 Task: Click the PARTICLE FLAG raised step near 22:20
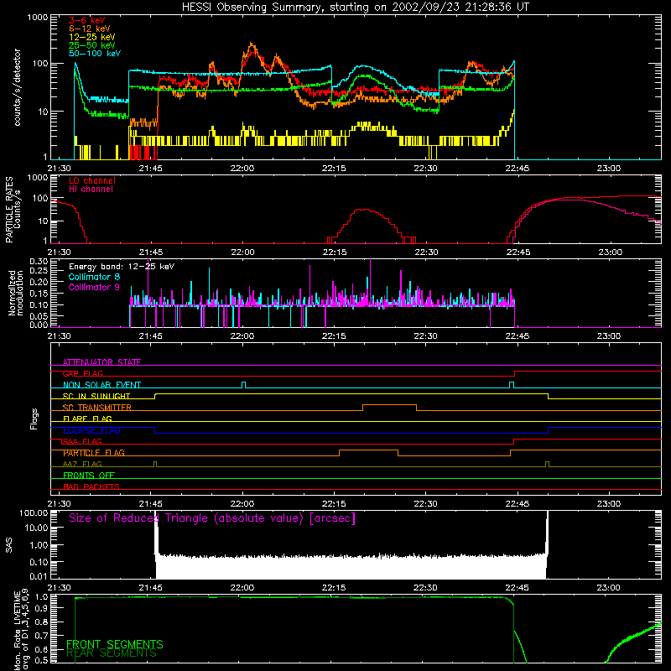(368, 450)
